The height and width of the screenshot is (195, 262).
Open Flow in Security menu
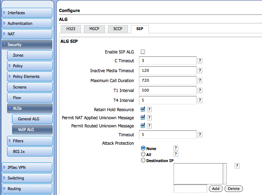pos(30,98)
